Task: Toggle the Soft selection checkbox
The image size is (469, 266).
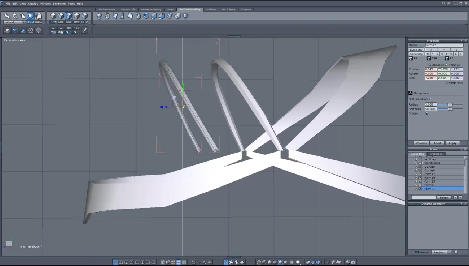Action: (x=431, y=99)
